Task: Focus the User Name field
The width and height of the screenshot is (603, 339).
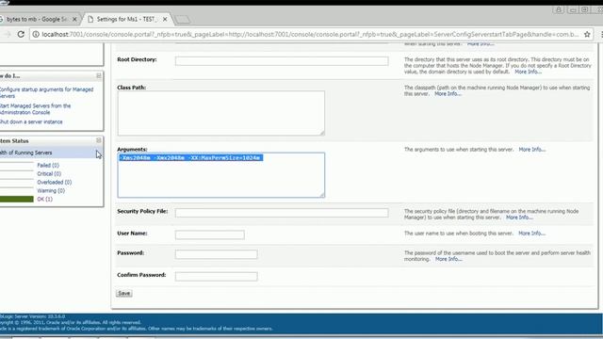Action: click(x=209, y=234)
